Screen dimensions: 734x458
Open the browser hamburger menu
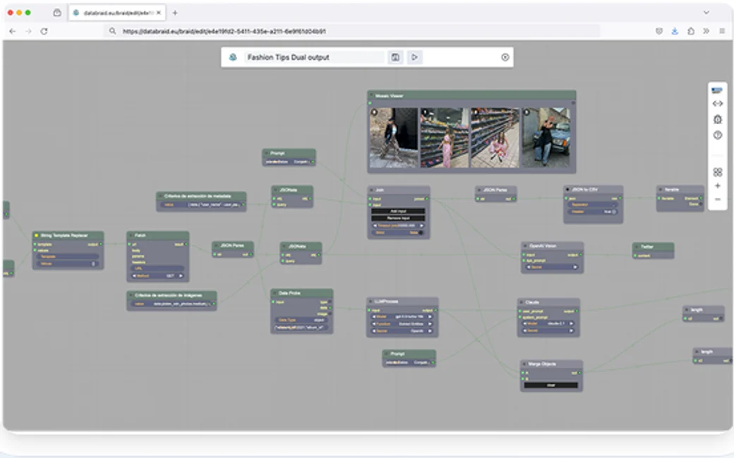point(722,31)
